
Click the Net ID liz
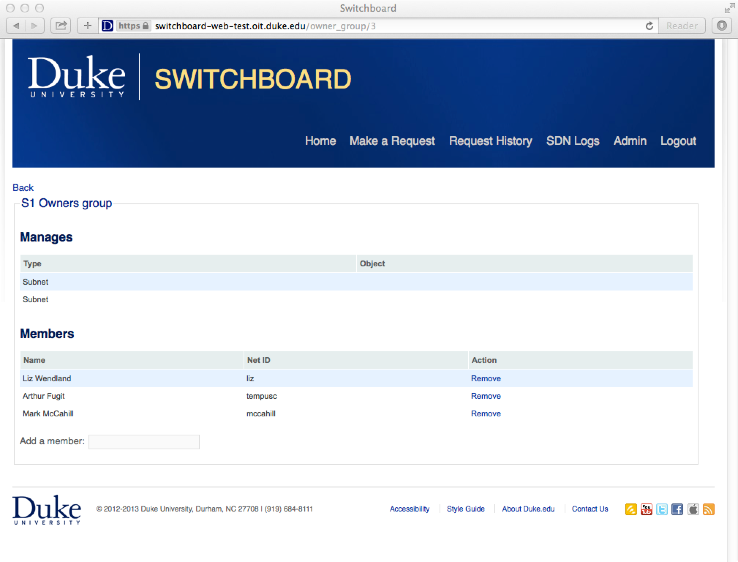[250, 379]
